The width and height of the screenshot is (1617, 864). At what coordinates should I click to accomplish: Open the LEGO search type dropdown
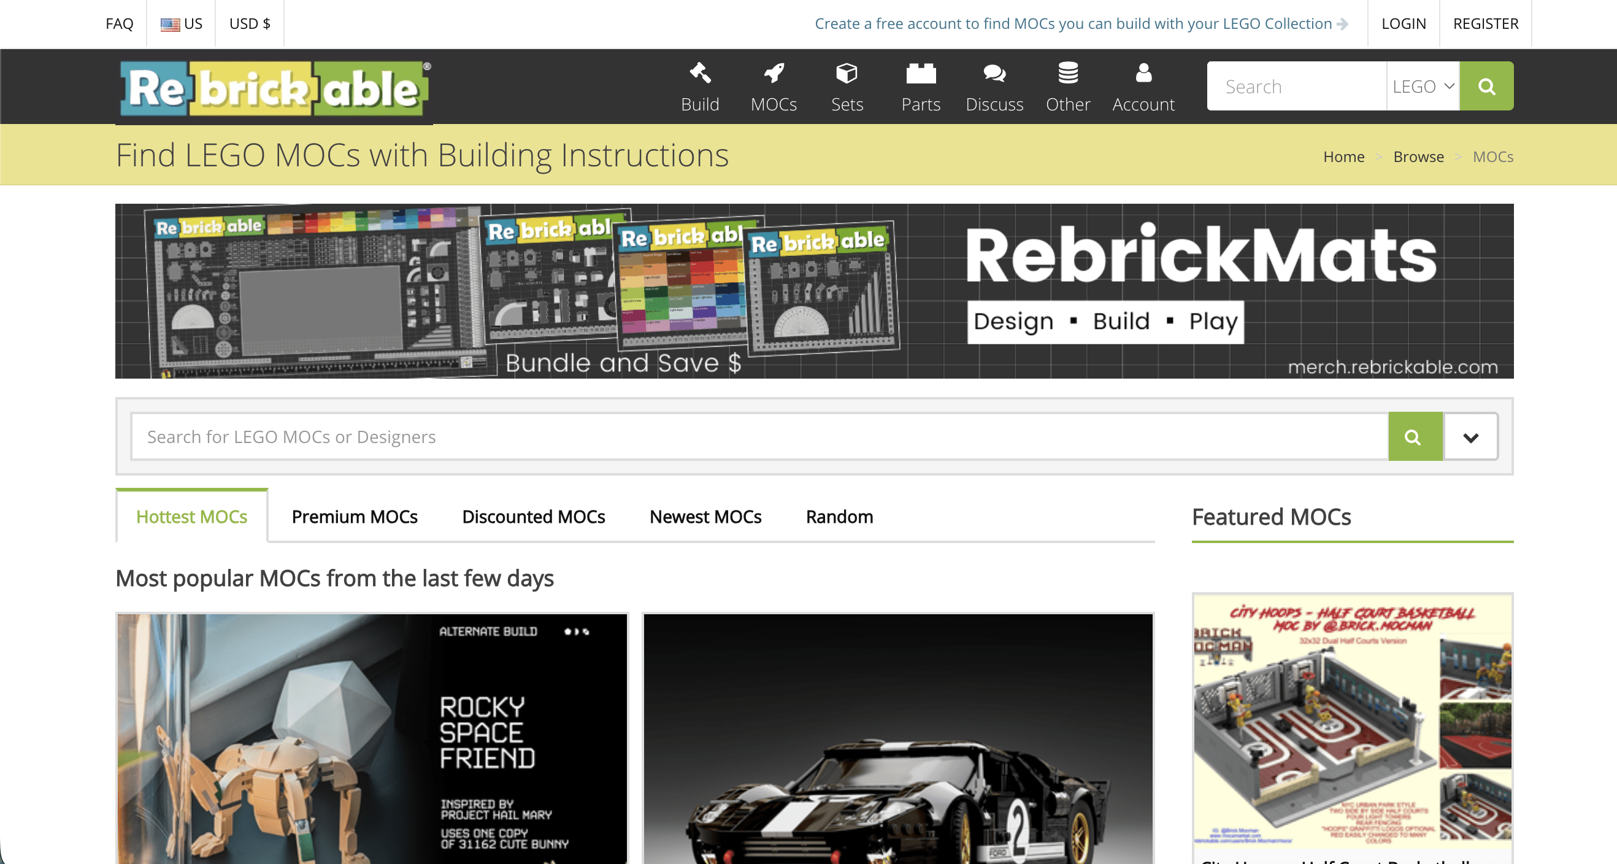point(1423,86)
